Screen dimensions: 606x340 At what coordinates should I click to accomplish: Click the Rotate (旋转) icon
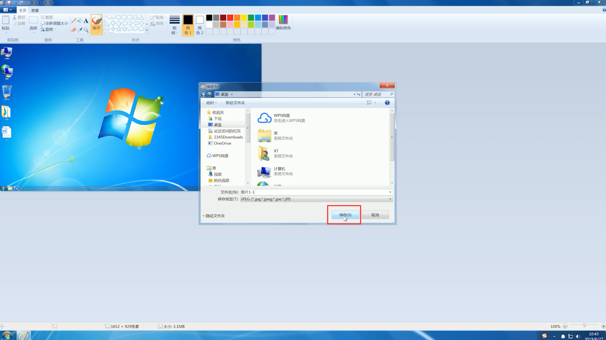[x=42, y=30]
